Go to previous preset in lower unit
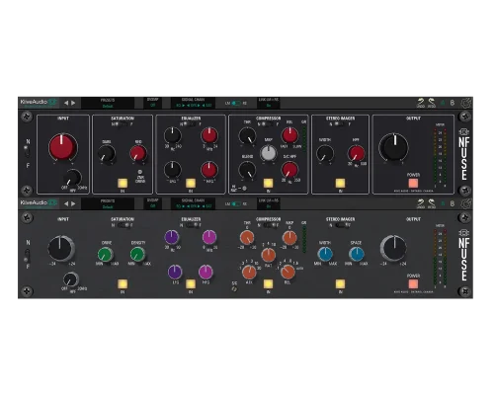494x395 pixels. 66,203
